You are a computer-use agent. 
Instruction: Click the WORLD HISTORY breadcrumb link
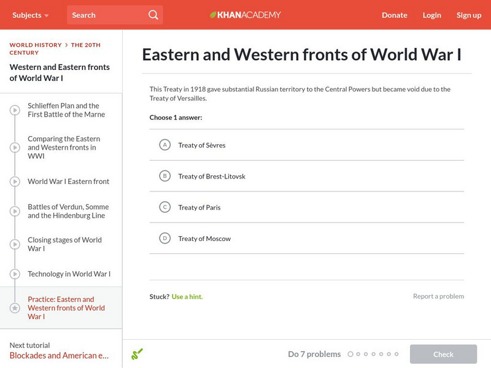point(34,45)
